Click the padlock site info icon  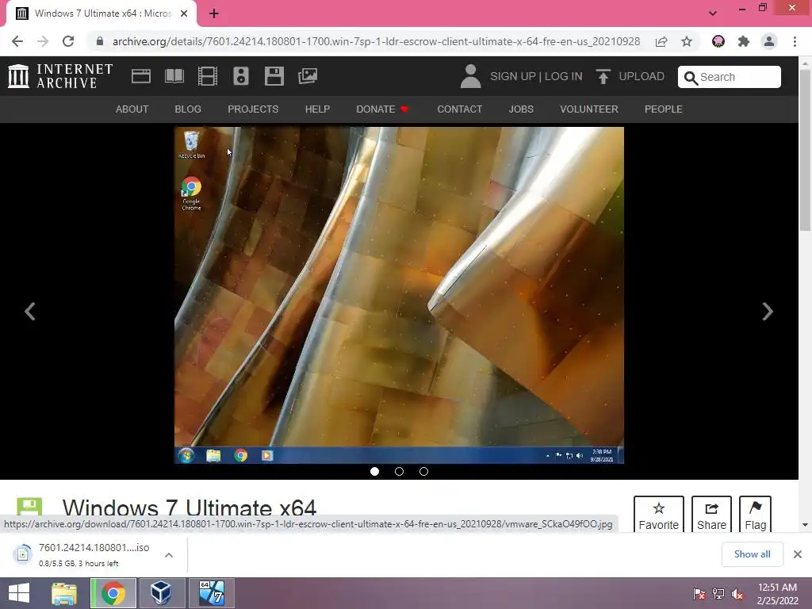click(99, 41)
